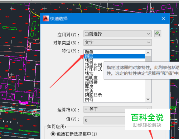Viewport: 179px width, 139px height.
Task: Open the 应用到 dropdown showing 当前选择
Action: click(117, 34)
